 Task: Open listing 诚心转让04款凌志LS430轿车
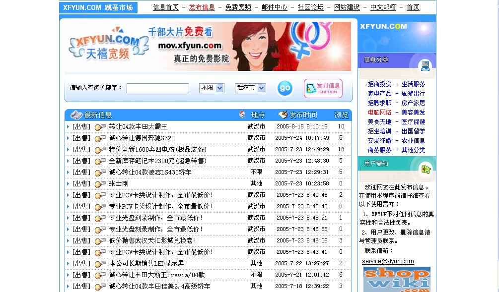coord(150,172)
